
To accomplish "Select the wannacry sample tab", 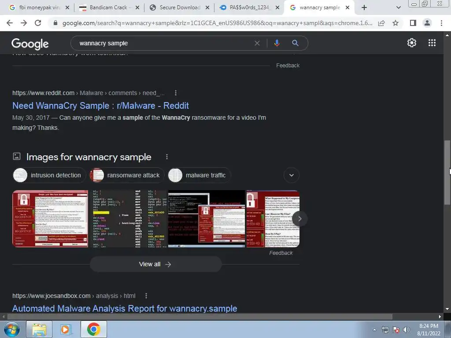I will click(319, 8).
